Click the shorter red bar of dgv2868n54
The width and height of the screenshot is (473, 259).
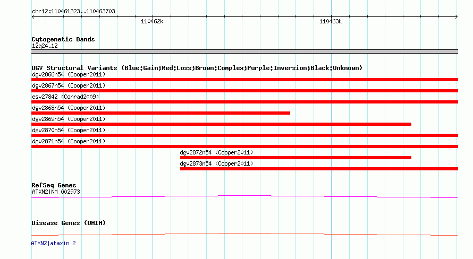coord(161,113)
